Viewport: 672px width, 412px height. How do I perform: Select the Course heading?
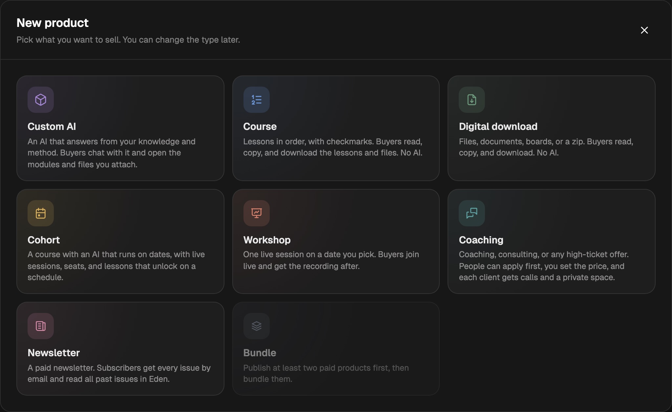[x=260, y=127]
